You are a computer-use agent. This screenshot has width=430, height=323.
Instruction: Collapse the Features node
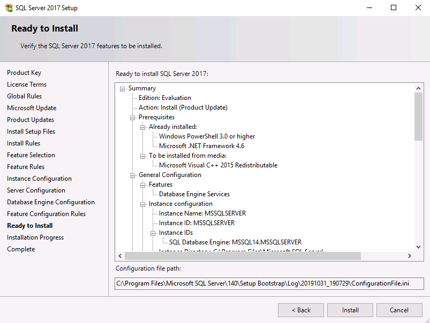coord(142,185)
